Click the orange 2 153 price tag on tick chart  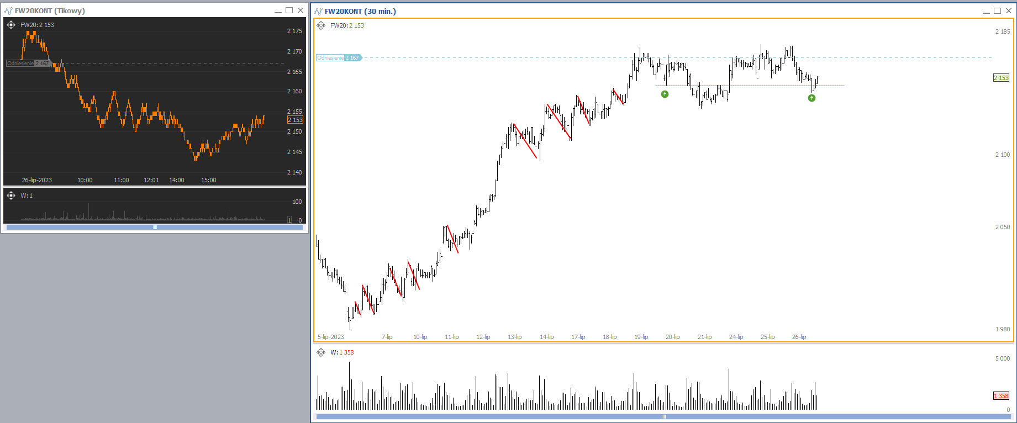[x=295, y=120]
